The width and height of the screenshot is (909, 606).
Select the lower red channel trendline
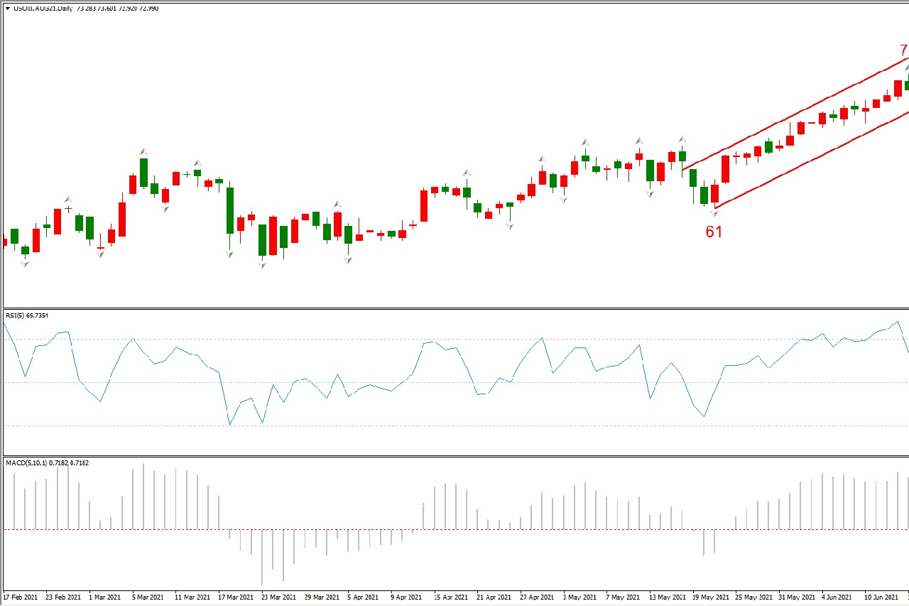810,159
